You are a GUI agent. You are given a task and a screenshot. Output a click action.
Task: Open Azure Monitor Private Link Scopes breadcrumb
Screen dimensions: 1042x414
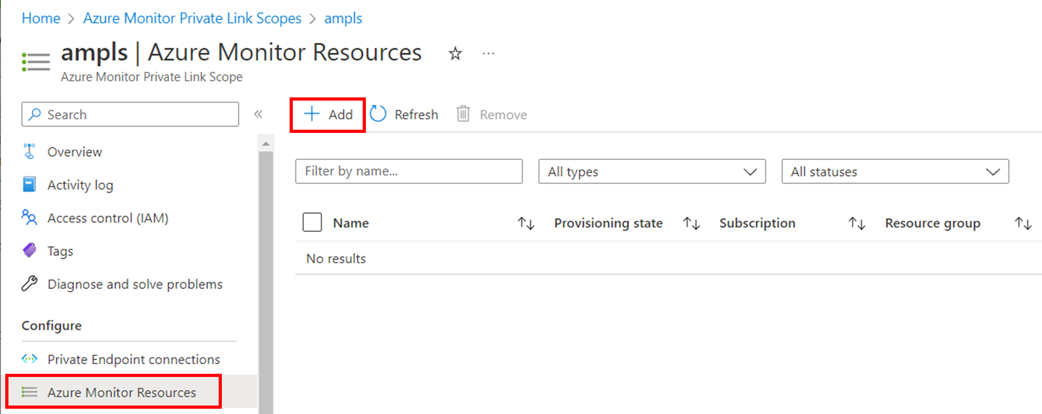192,18
